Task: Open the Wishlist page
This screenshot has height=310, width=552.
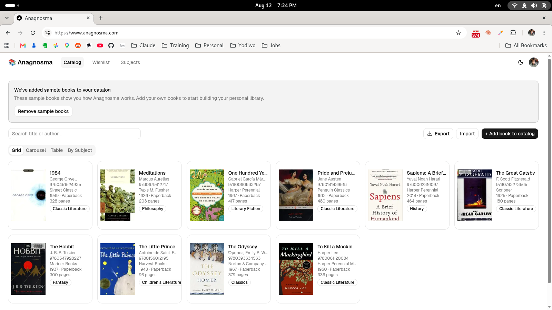Action: (x=101, y=62)
